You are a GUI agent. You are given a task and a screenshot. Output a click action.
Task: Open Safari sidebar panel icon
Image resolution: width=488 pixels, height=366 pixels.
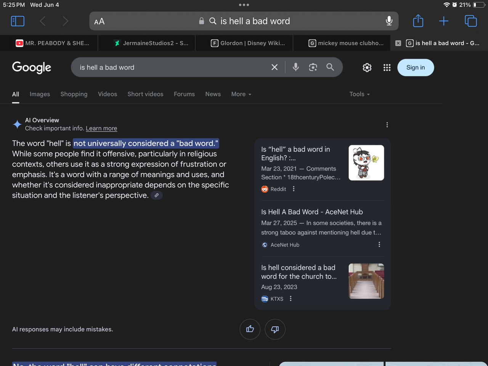18,21
